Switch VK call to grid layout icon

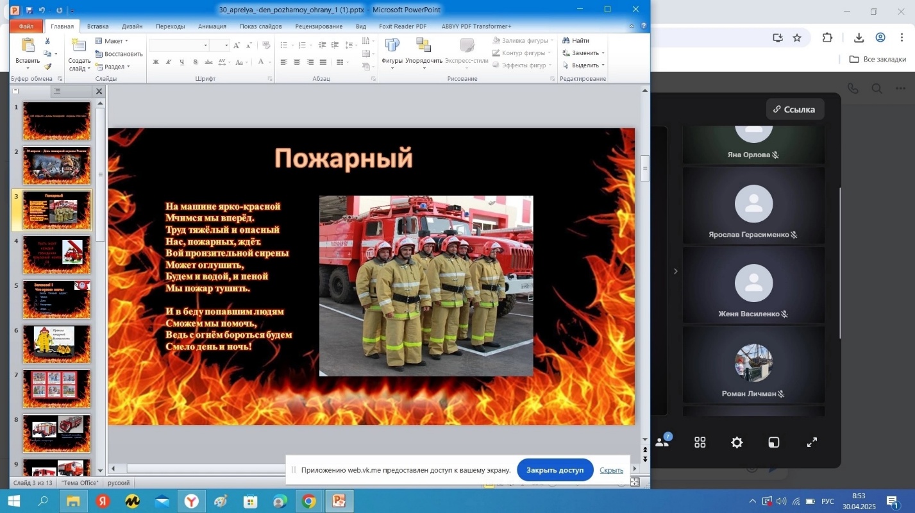coord(700,442)
